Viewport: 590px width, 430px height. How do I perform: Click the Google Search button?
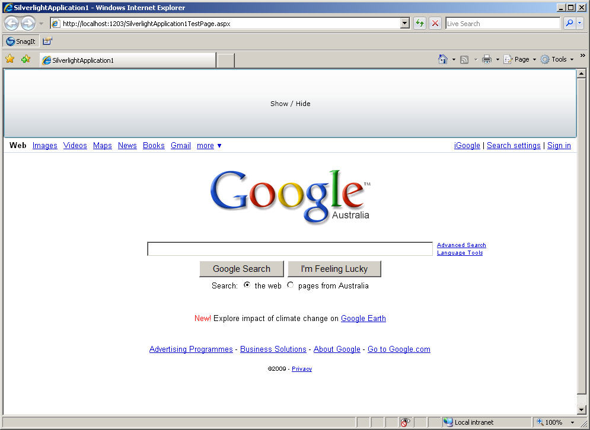point(241,269)
